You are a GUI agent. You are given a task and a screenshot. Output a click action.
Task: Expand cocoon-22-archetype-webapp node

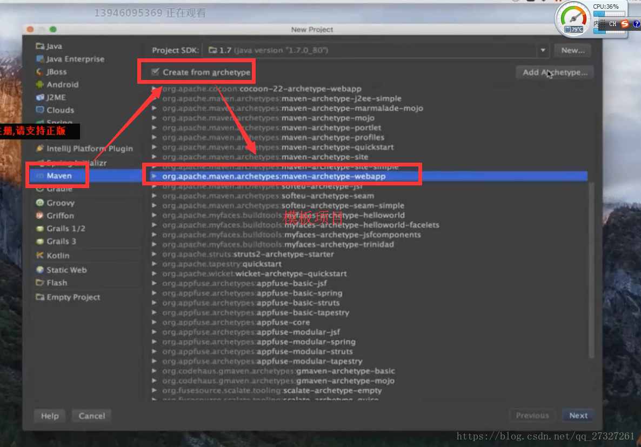pos(154,89)
